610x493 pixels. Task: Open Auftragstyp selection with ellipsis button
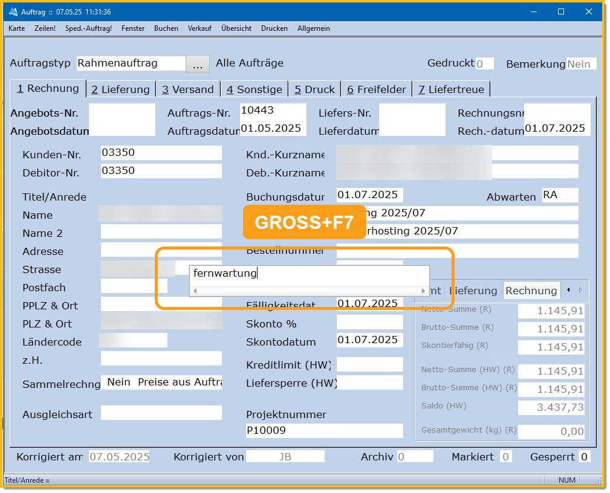click(198, 63)
